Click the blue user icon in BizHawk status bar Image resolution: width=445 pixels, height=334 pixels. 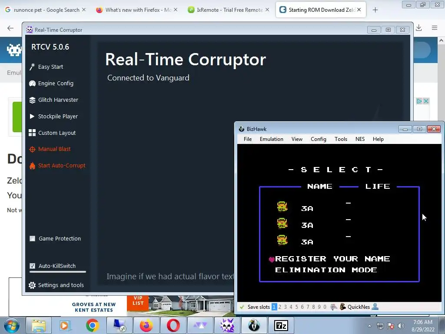pyautogui.click(x=375, y=307)
